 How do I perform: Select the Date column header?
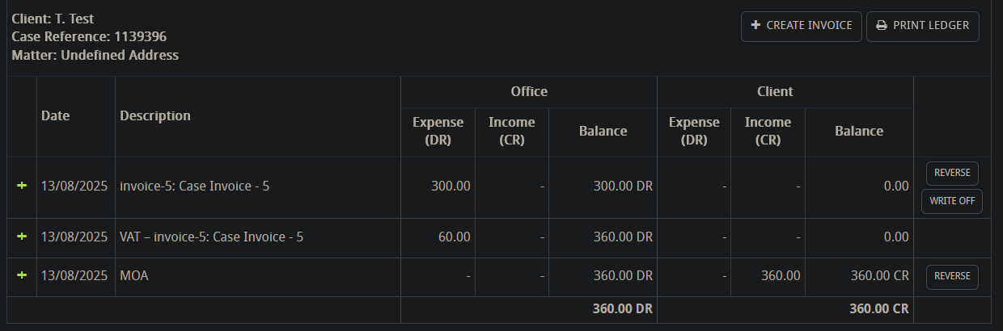(56, 115)
